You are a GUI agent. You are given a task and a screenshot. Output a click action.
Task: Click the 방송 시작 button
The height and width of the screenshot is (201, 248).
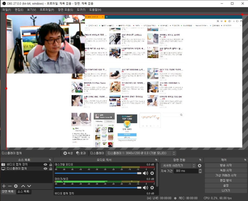(226, 165)
